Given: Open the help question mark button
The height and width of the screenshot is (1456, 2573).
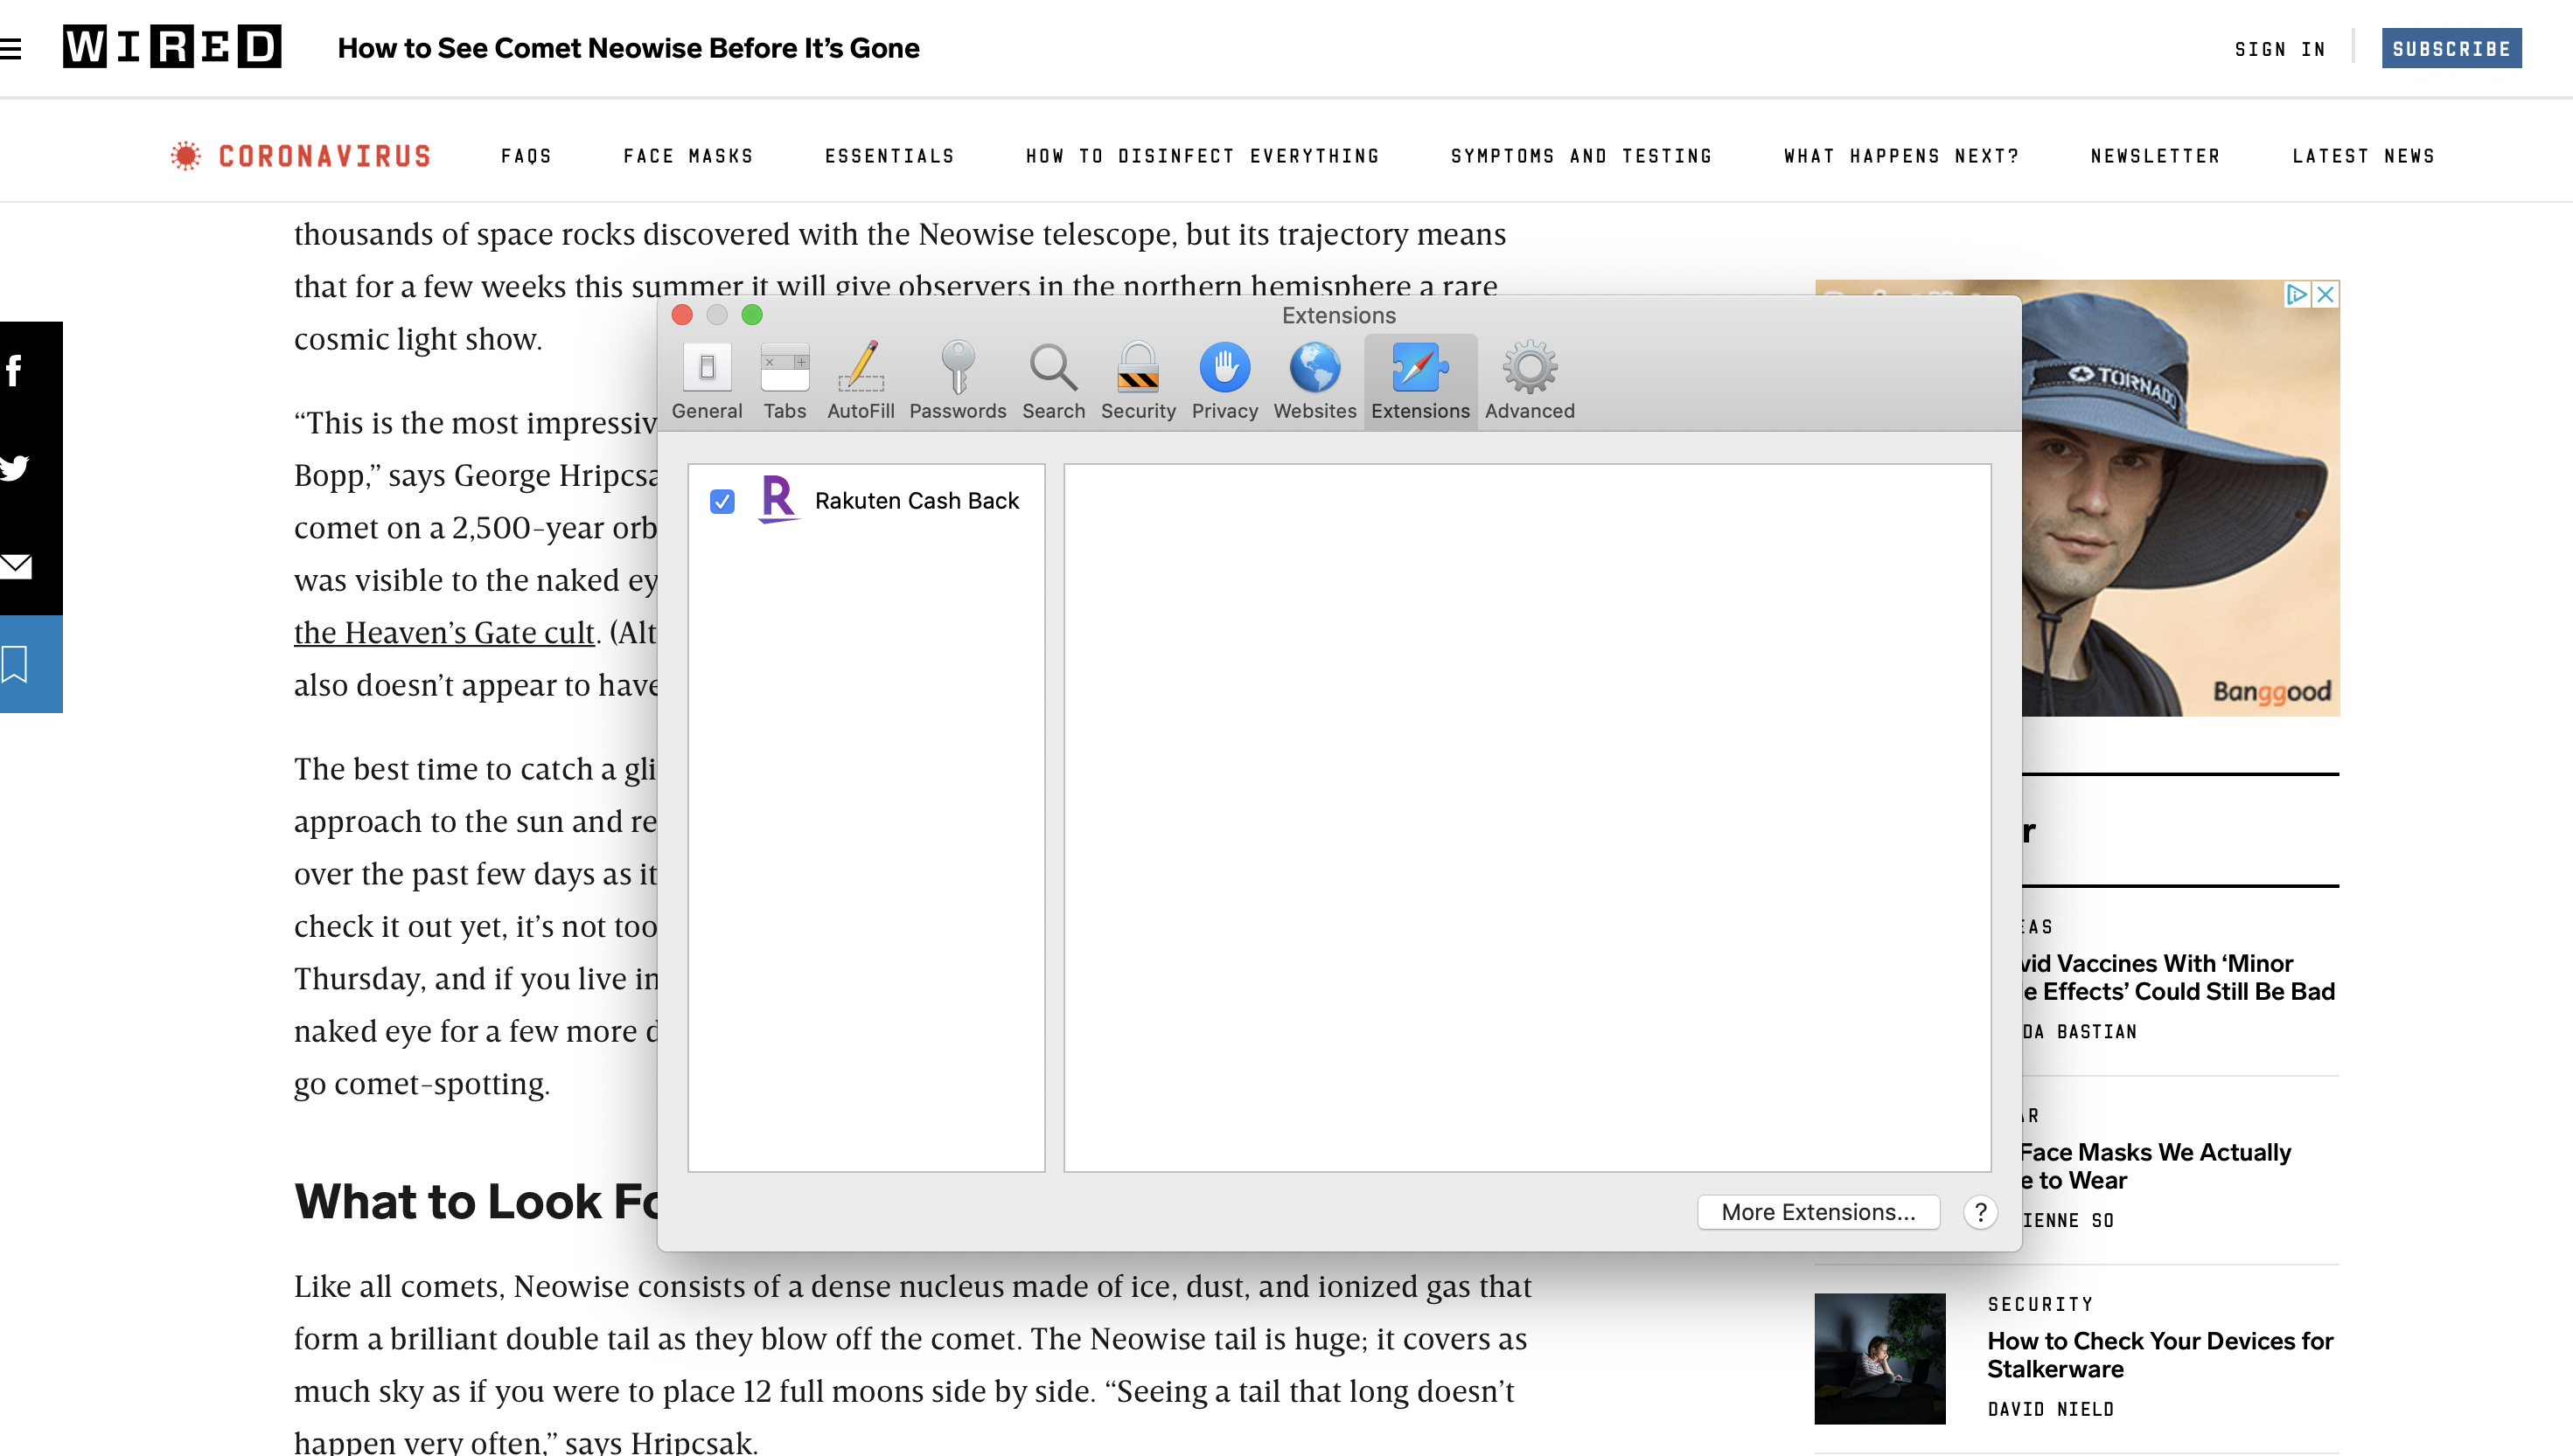Looking at the screenshot, I should 1980,1212.
